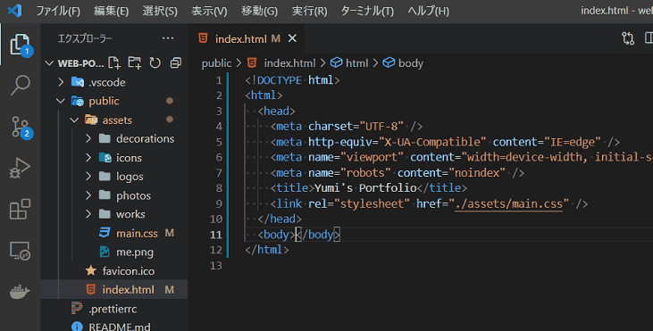Expand the decorations folder
The image size is (653, 331).
(88, 138)
